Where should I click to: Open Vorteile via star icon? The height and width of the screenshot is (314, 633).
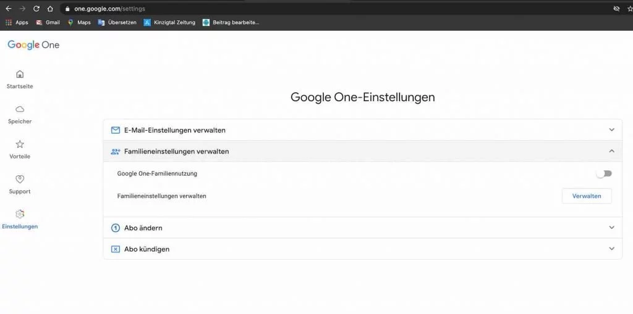click(x=20, y=144)
